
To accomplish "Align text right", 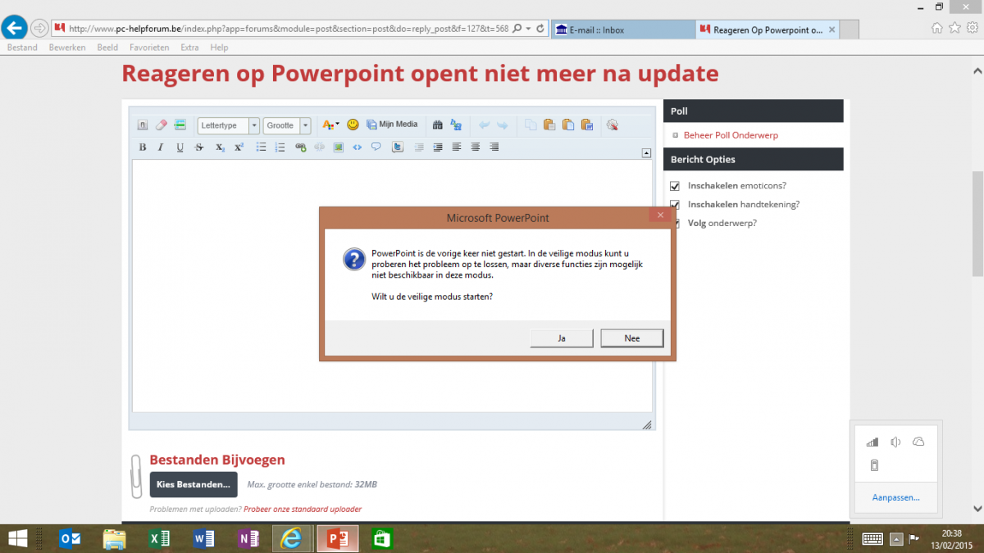I will point(494,147).
